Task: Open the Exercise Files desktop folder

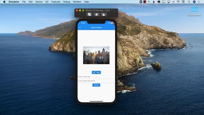Action: tap(194, 11)
